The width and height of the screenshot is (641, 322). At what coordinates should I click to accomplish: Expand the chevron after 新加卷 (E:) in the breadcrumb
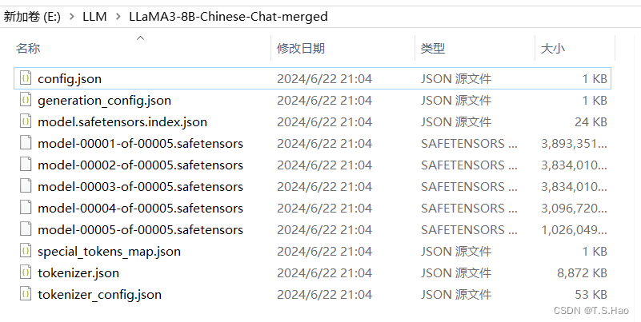tap(72, 17)
